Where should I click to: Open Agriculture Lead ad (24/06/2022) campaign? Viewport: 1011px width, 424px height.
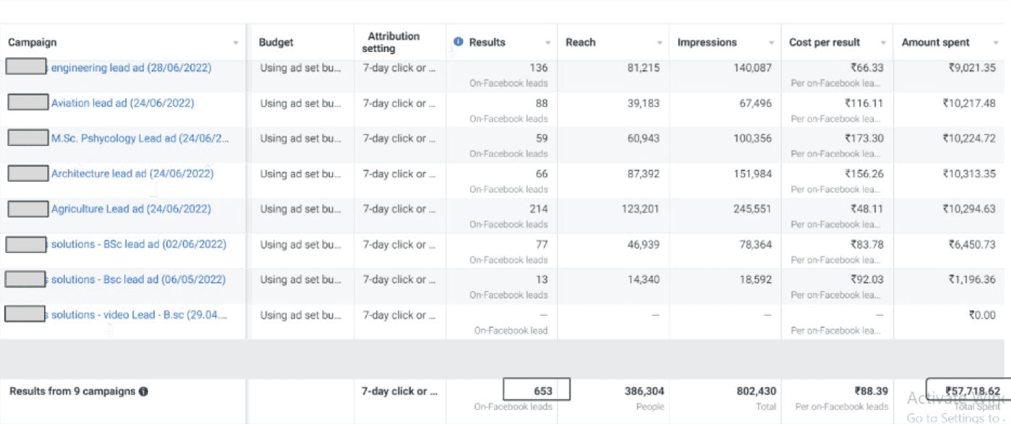coord(131,209)
